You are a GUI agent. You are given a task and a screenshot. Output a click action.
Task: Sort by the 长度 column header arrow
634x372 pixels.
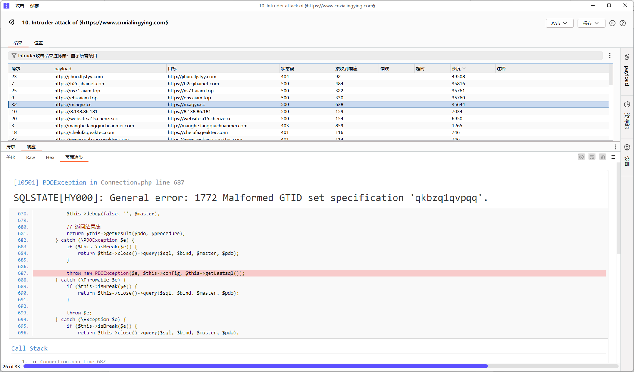pos(464,69)
